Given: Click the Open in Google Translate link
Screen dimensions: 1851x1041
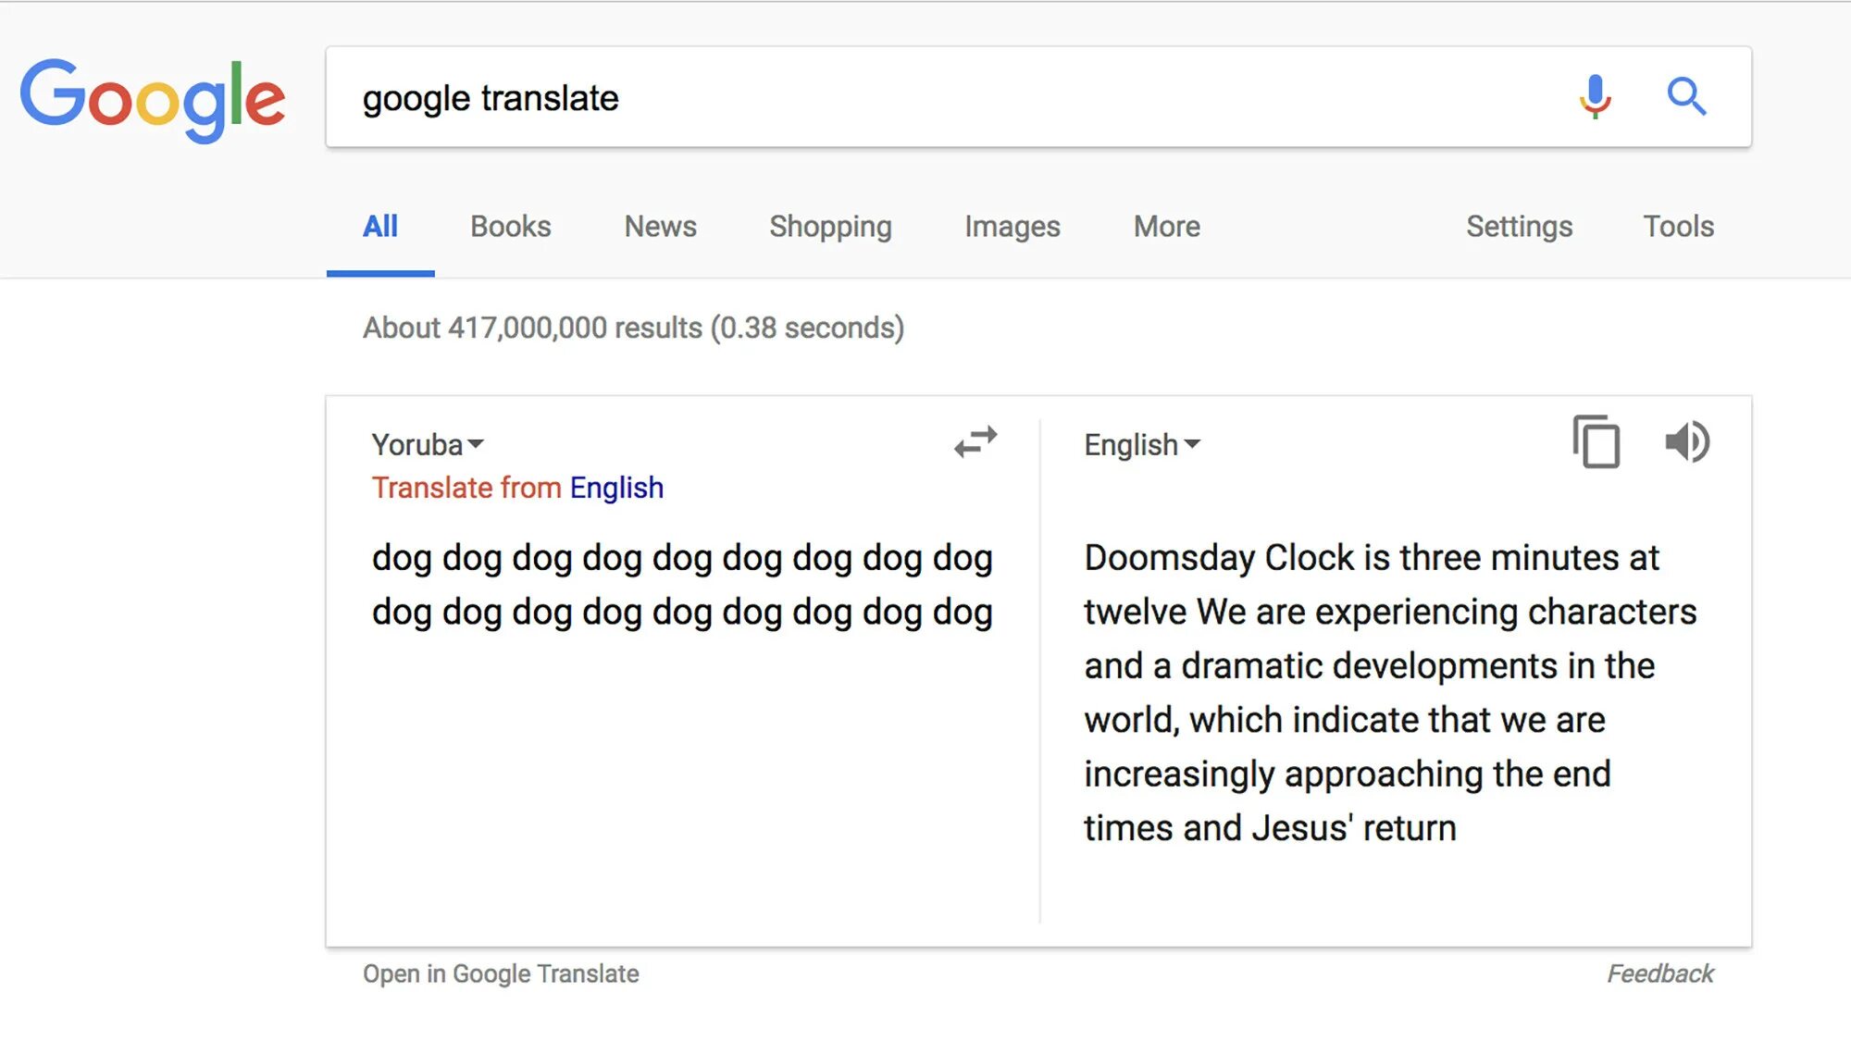Looking at the screenshot, I should coord(501,973).
